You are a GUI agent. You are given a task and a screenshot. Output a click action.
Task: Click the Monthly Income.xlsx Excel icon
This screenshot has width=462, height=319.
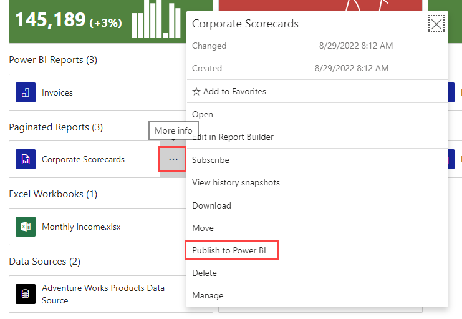[x=26, y=227]
